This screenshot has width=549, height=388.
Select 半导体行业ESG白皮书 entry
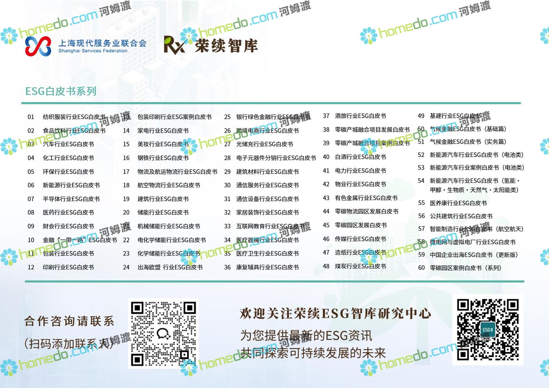[x=71, y=199]
